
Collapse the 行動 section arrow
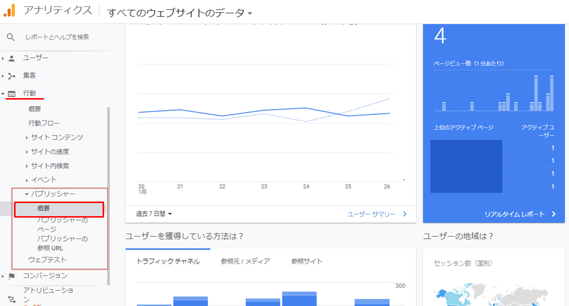pos(3,94)
